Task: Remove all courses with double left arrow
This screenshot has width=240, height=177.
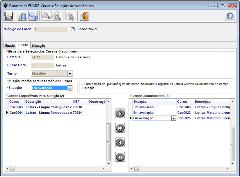Action: pyautogui.click(x=120, y=157)
